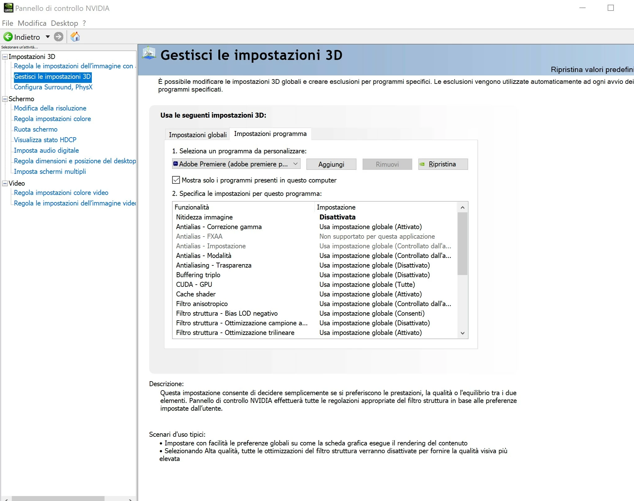Click the green Indietro back arrow icon

[x=8, y=37]
